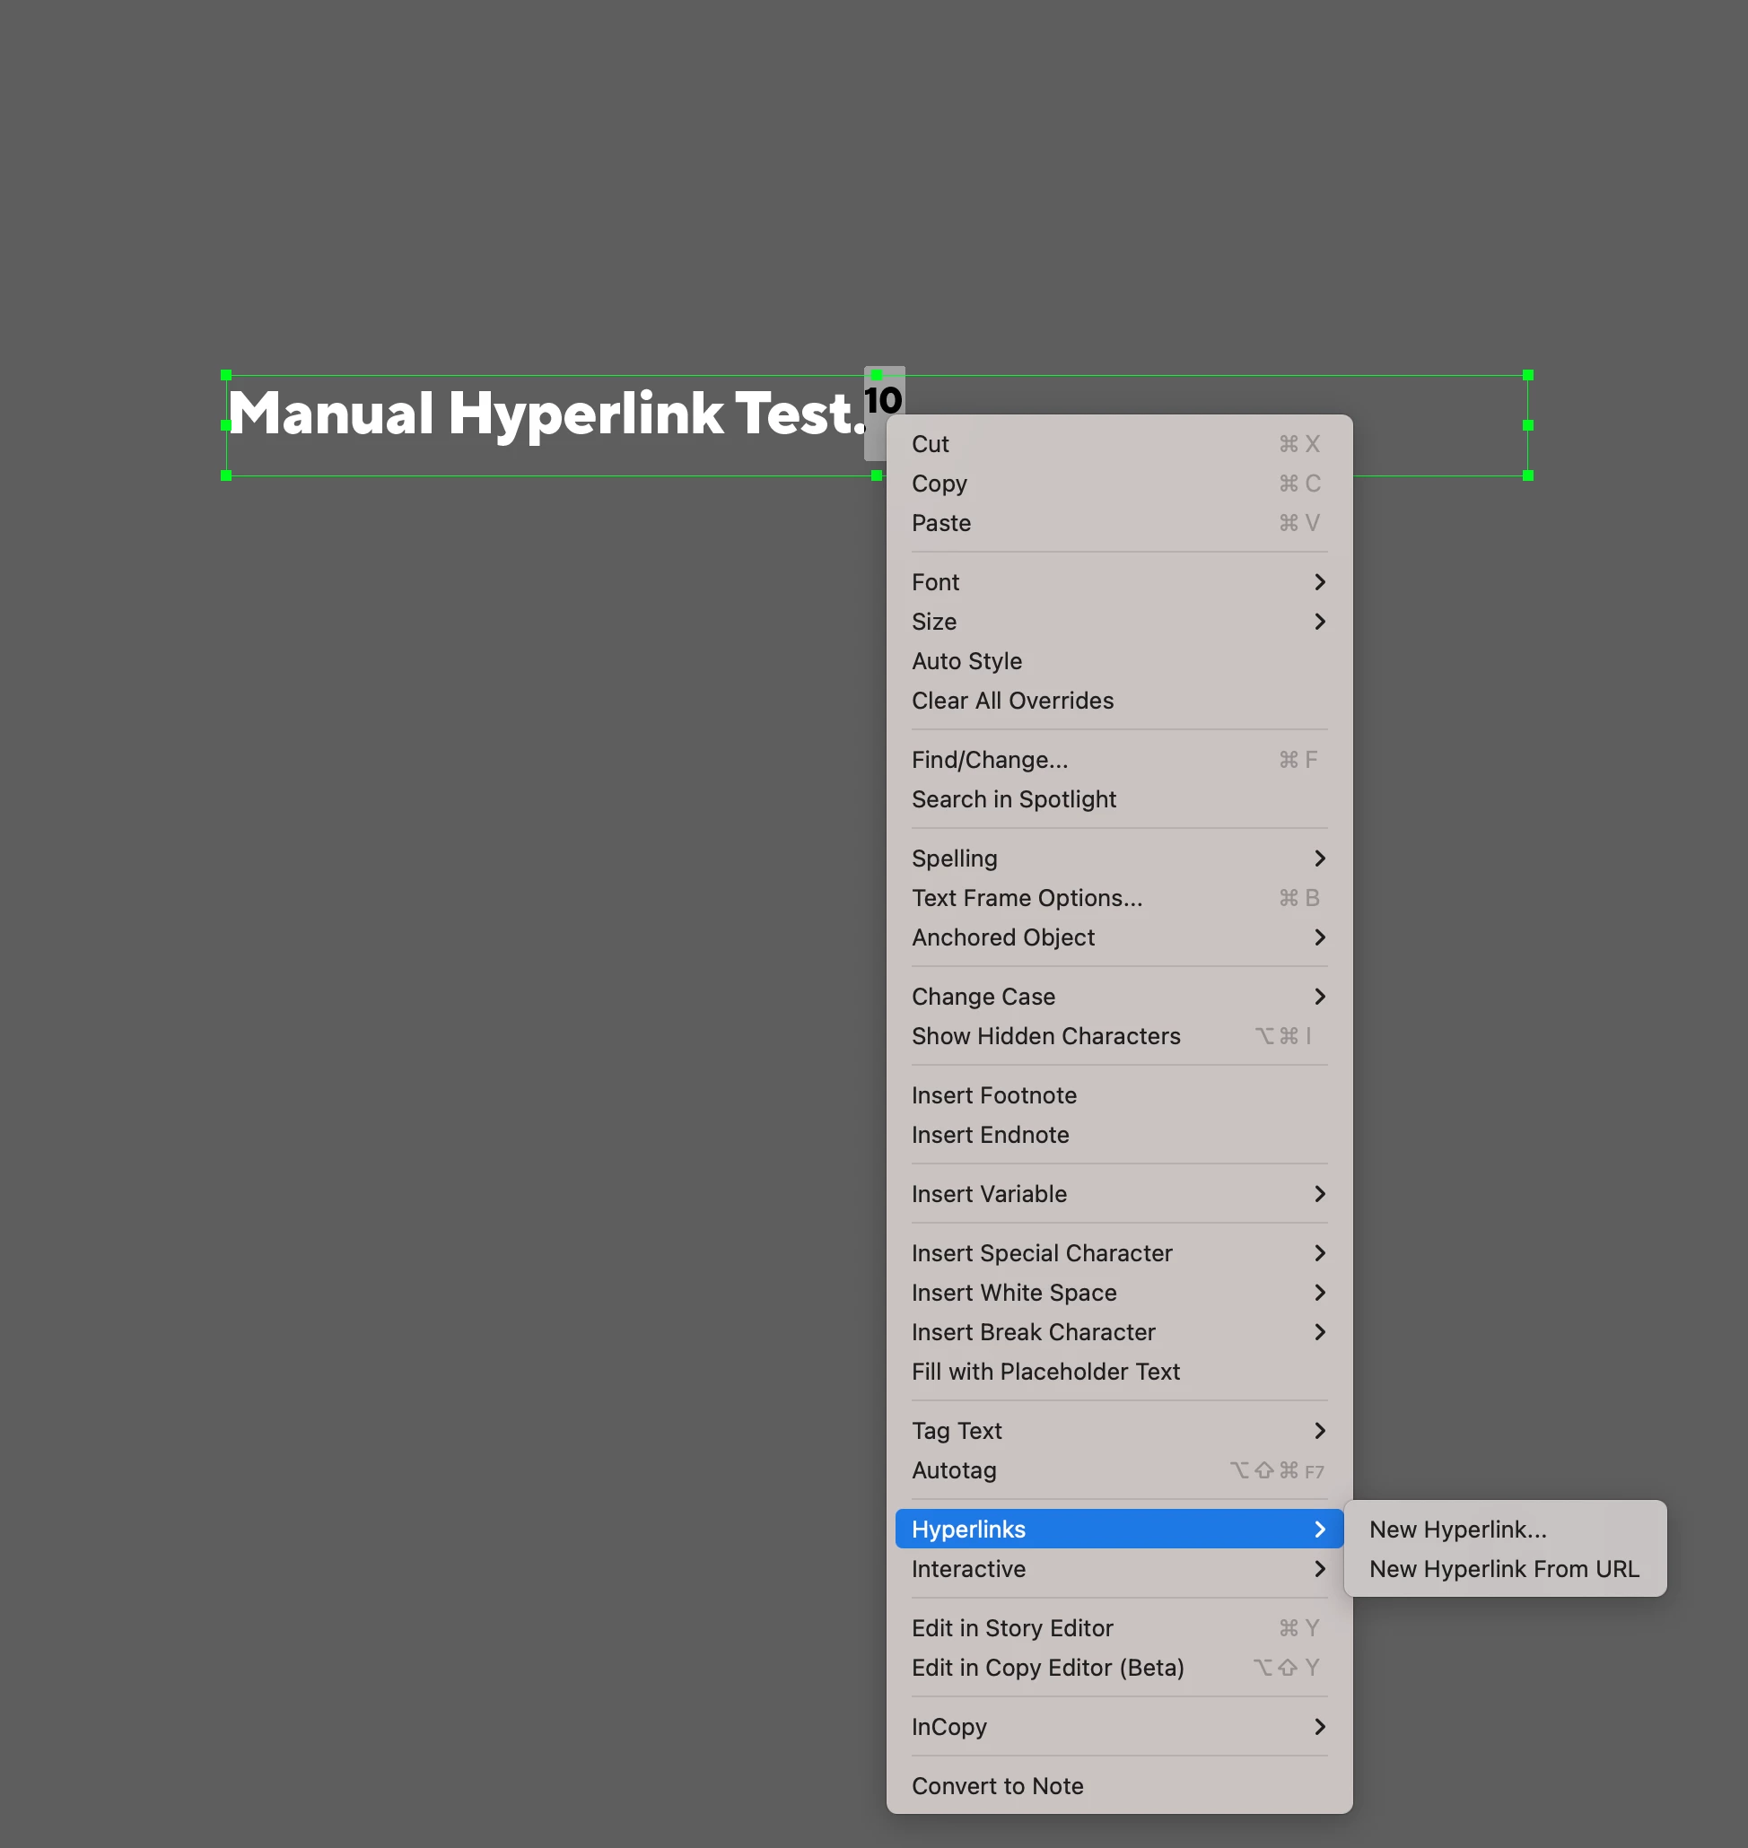This screenshot has width=1748, height=1848.
Task: Open Text Frame Options...
Action: pos(1026,898)
